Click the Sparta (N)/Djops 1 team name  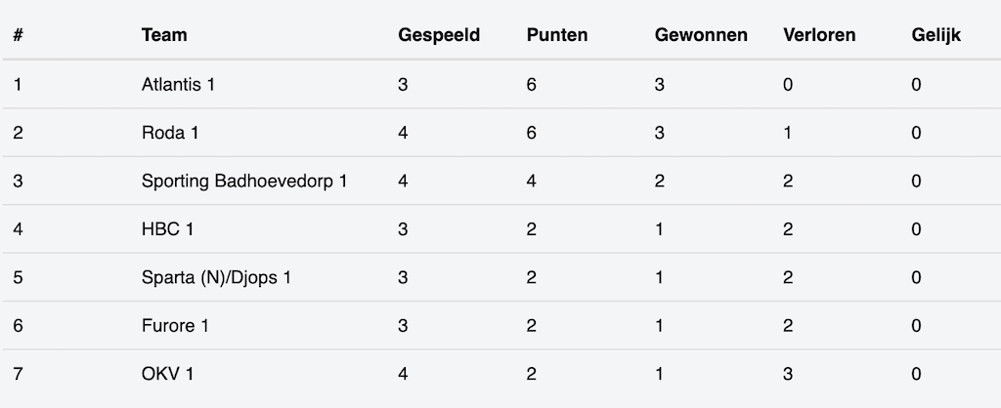click(x=216, y=277)
